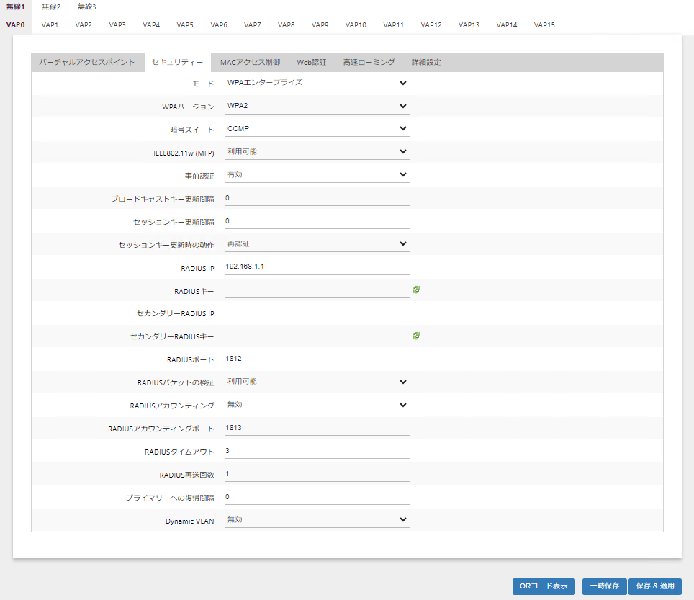Open the RADIUSアカウンティング dropdown

317,405
